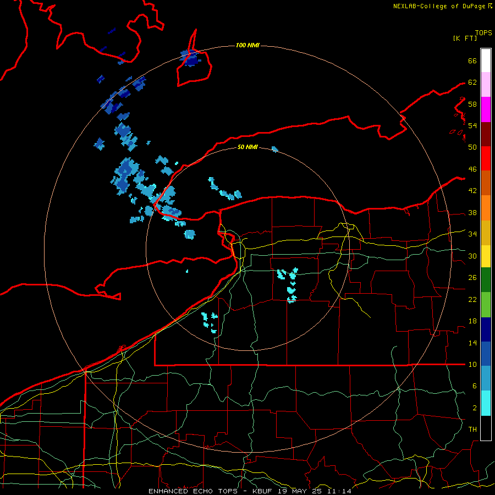Click the 58 legend value
This screenshot has width=495, height=495.
tap(472, 104)
